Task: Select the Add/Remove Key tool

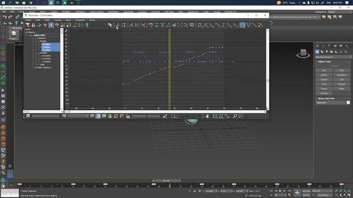Action: (45, 25)
